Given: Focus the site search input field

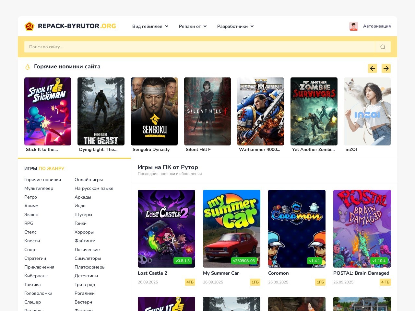Looking at the screenshot, I should coord(199,47).
